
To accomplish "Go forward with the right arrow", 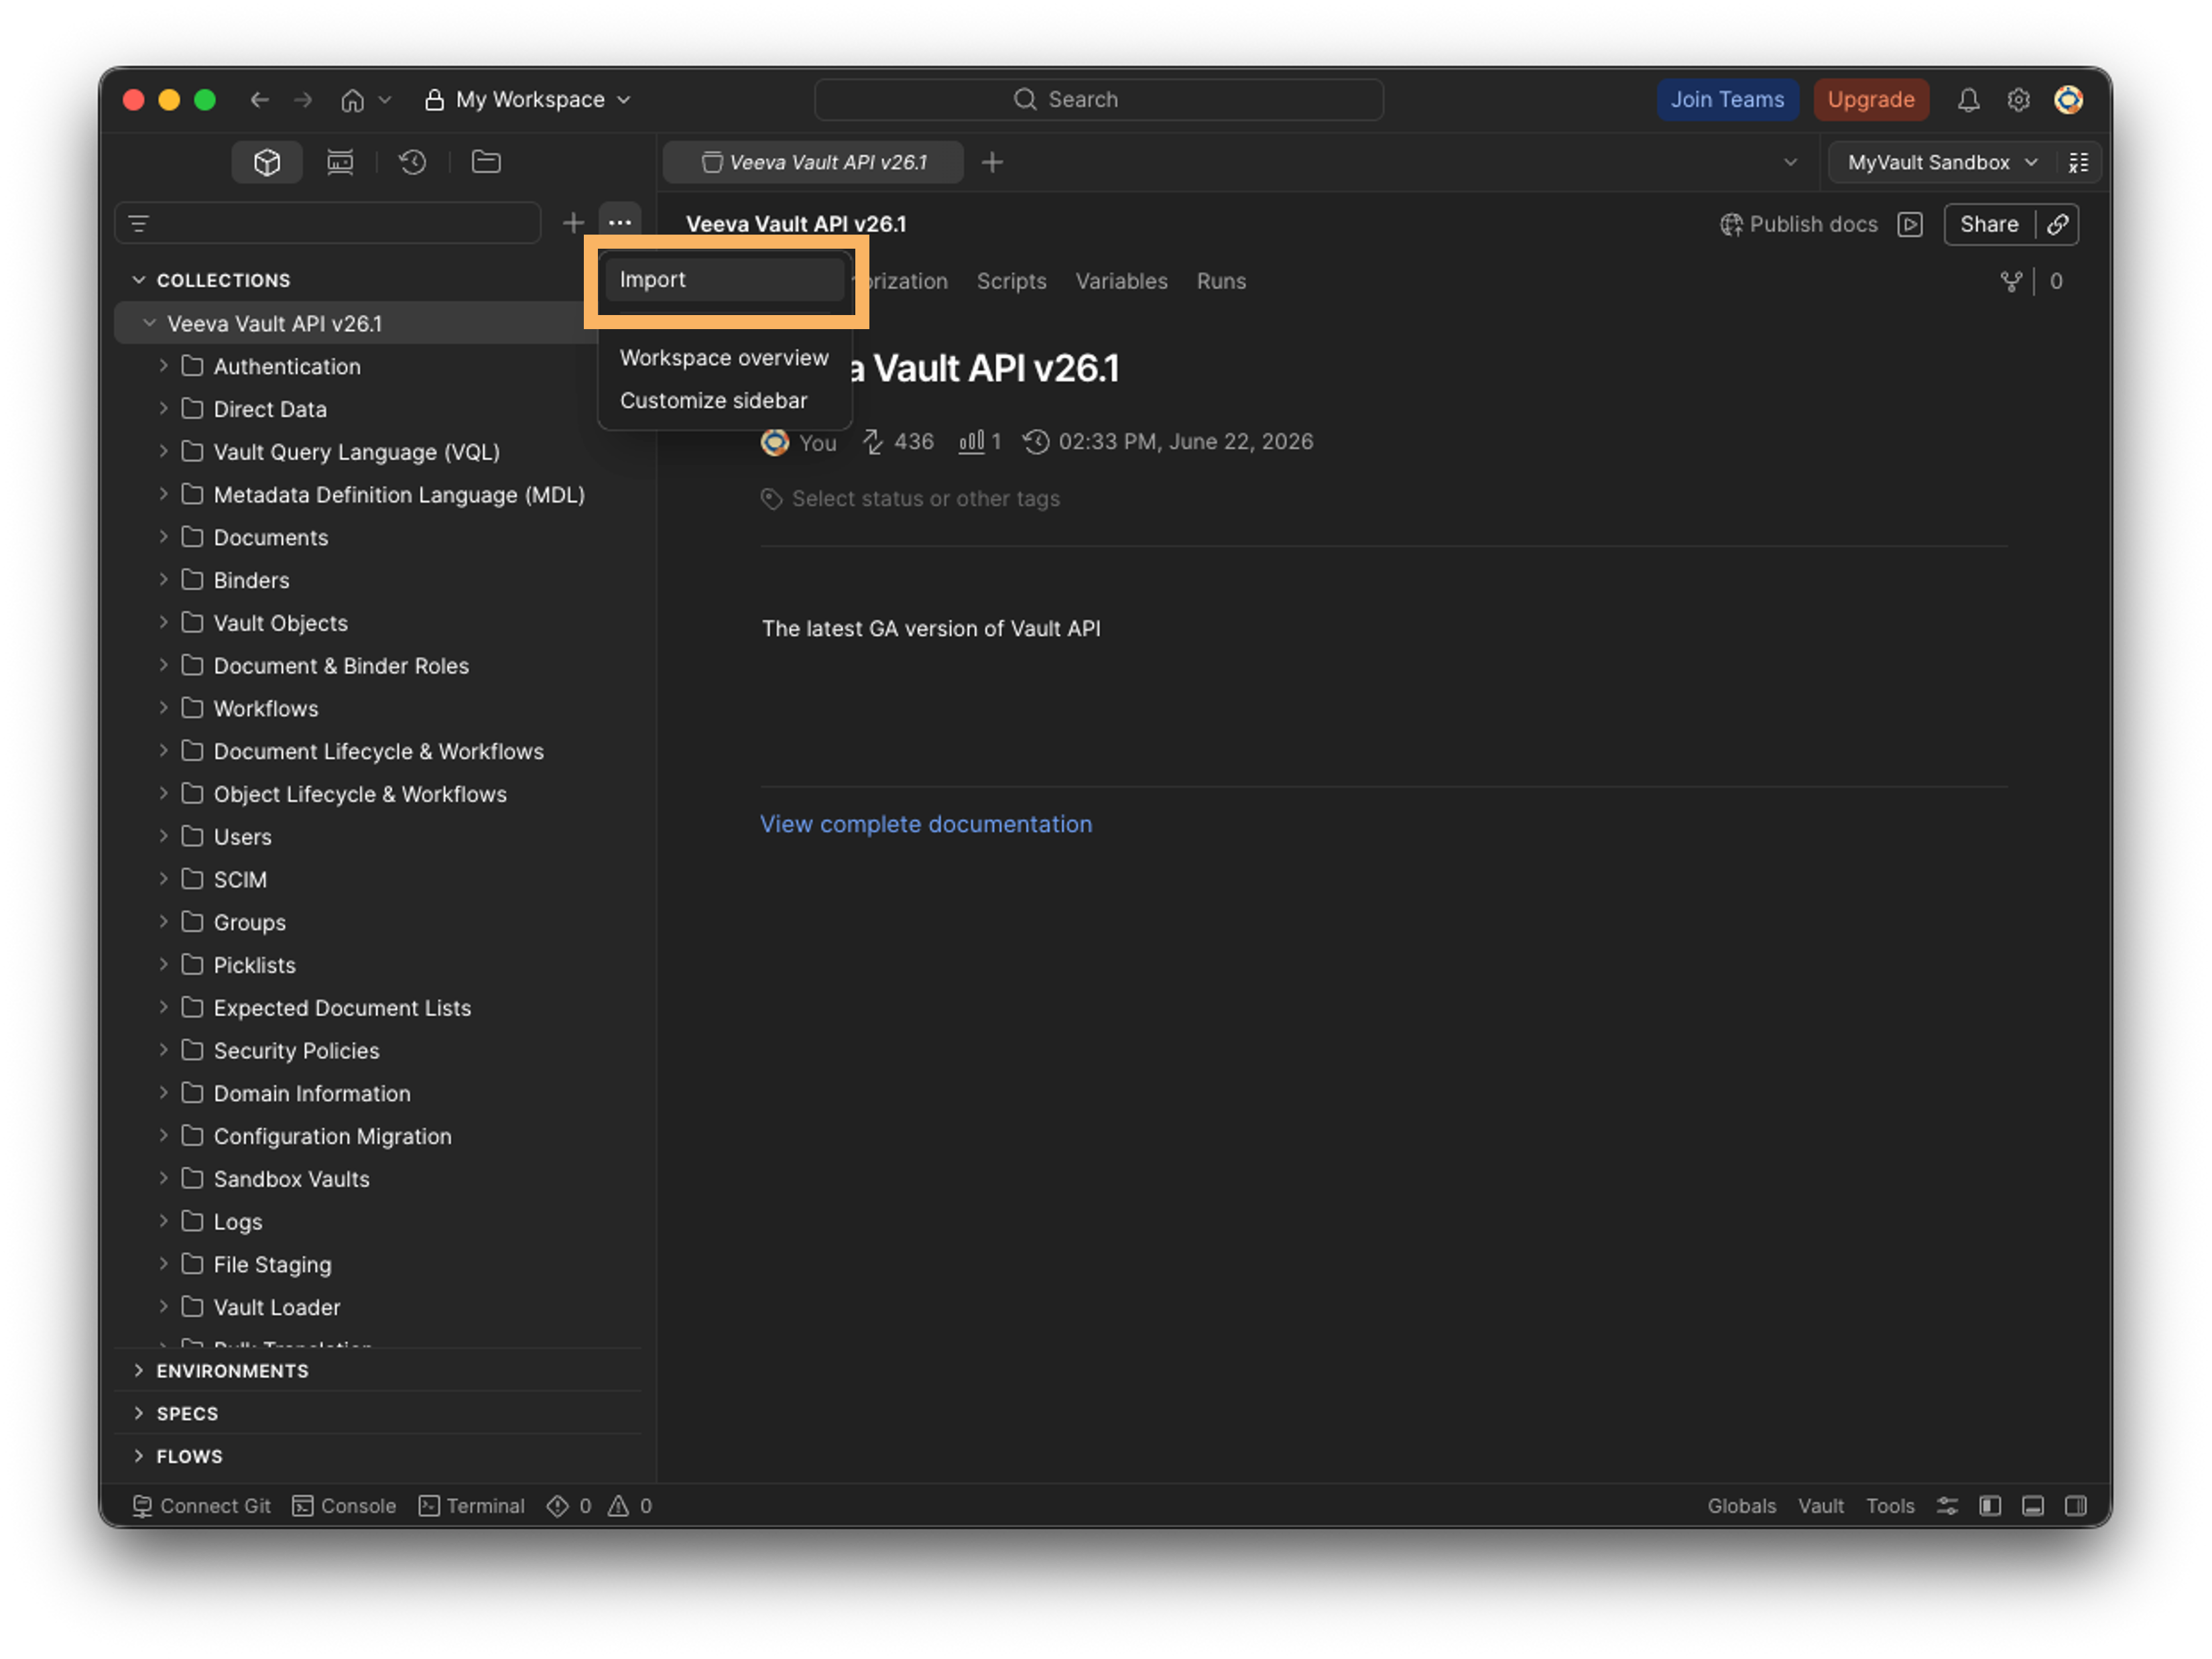I will tap(303, 100).
